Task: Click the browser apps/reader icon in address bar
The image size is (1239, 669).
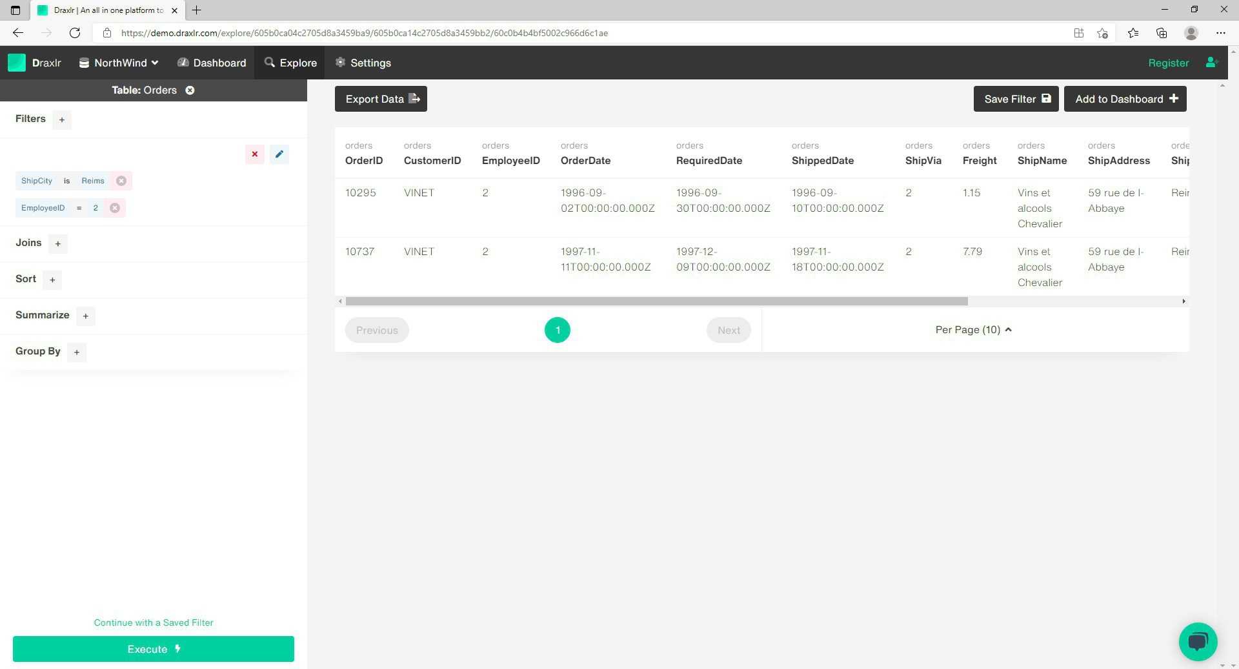Action: (1078, 33)
